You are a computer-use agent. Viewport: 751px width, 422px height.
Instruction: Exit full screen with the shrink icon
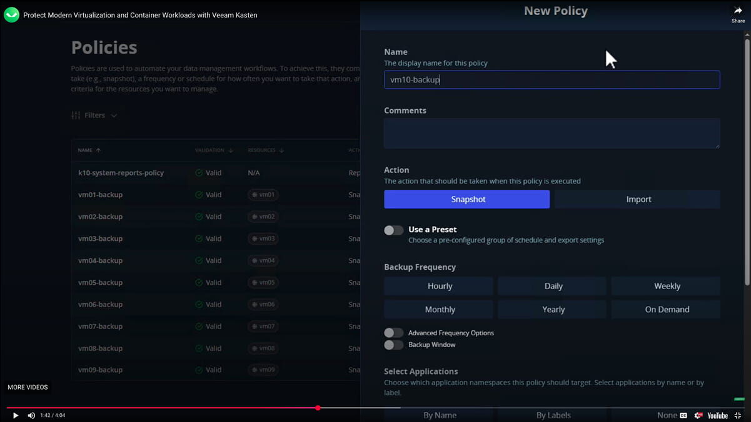738,415
